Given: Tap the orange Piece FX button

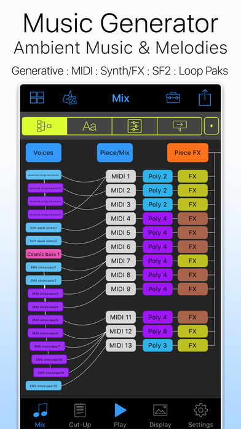Looking at the screenshot, I should click(x=188, y=153).
